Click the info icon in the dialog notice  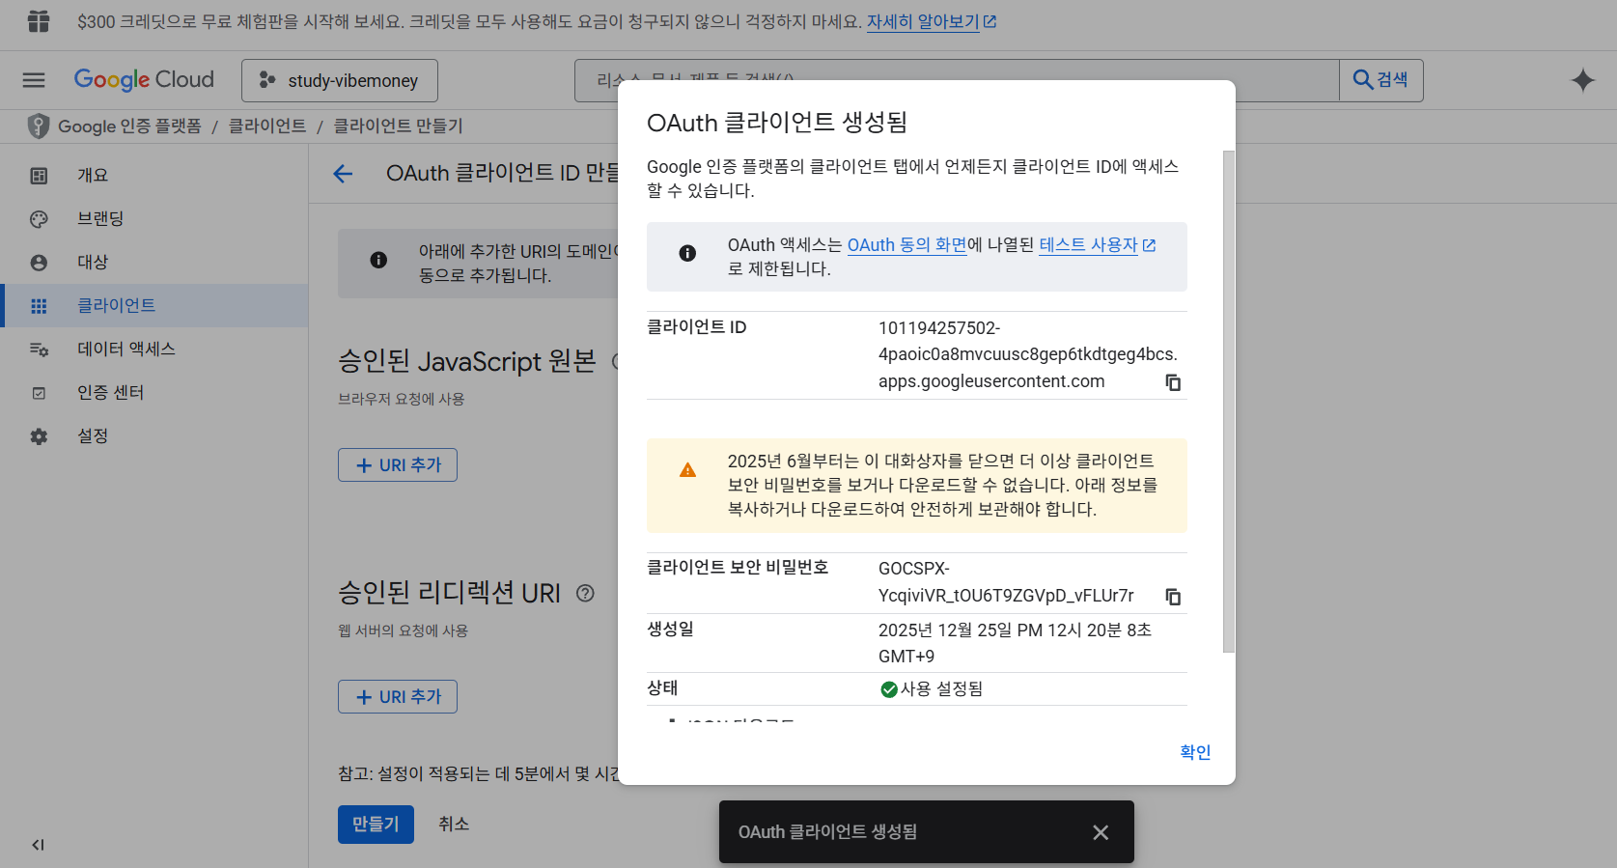click(687, 253)
